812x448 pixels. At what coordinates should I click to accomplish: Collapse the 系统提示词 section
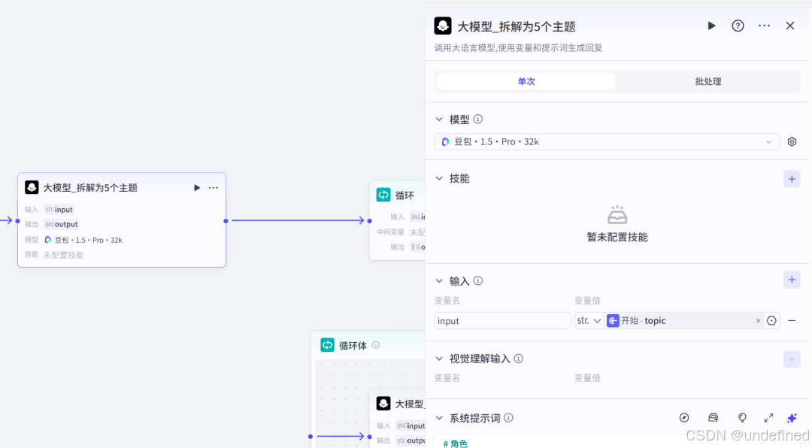pyautogui.click(x=439, y=419)
